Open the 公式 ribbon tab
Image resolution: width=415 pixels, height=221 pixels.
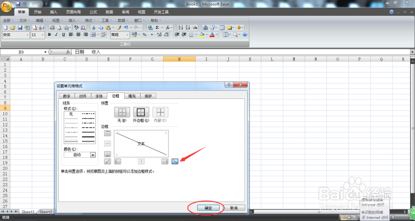click(93, 12)
